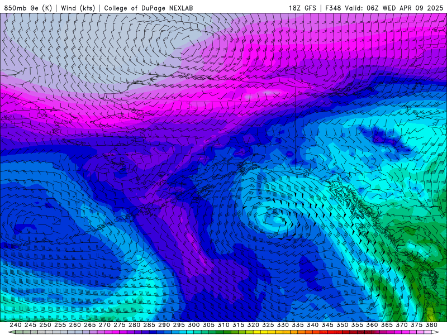Click the 295 value on the color scale
This screenshot has width=447, height=335.
pos(179,325)
